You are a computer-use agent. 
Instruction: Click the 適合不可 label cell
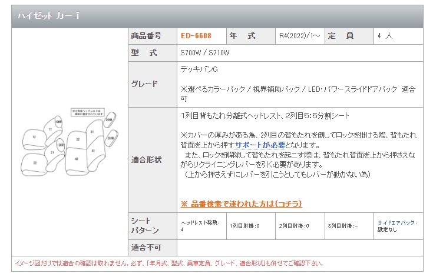153,248
